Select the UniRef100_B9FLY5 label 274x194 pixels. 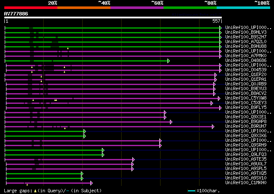(x=246, y=107)
